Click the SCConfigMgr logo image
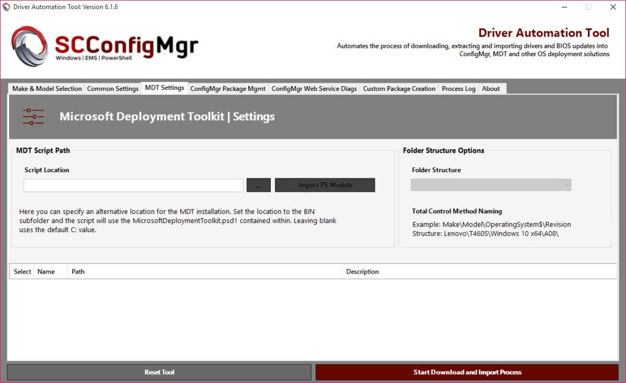626x383 pixels. click(105, 46)
